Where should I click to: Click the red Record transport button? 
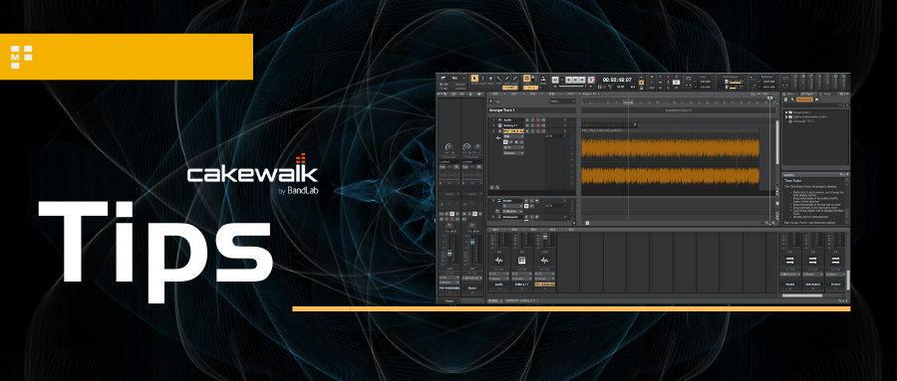pos(591,80)
